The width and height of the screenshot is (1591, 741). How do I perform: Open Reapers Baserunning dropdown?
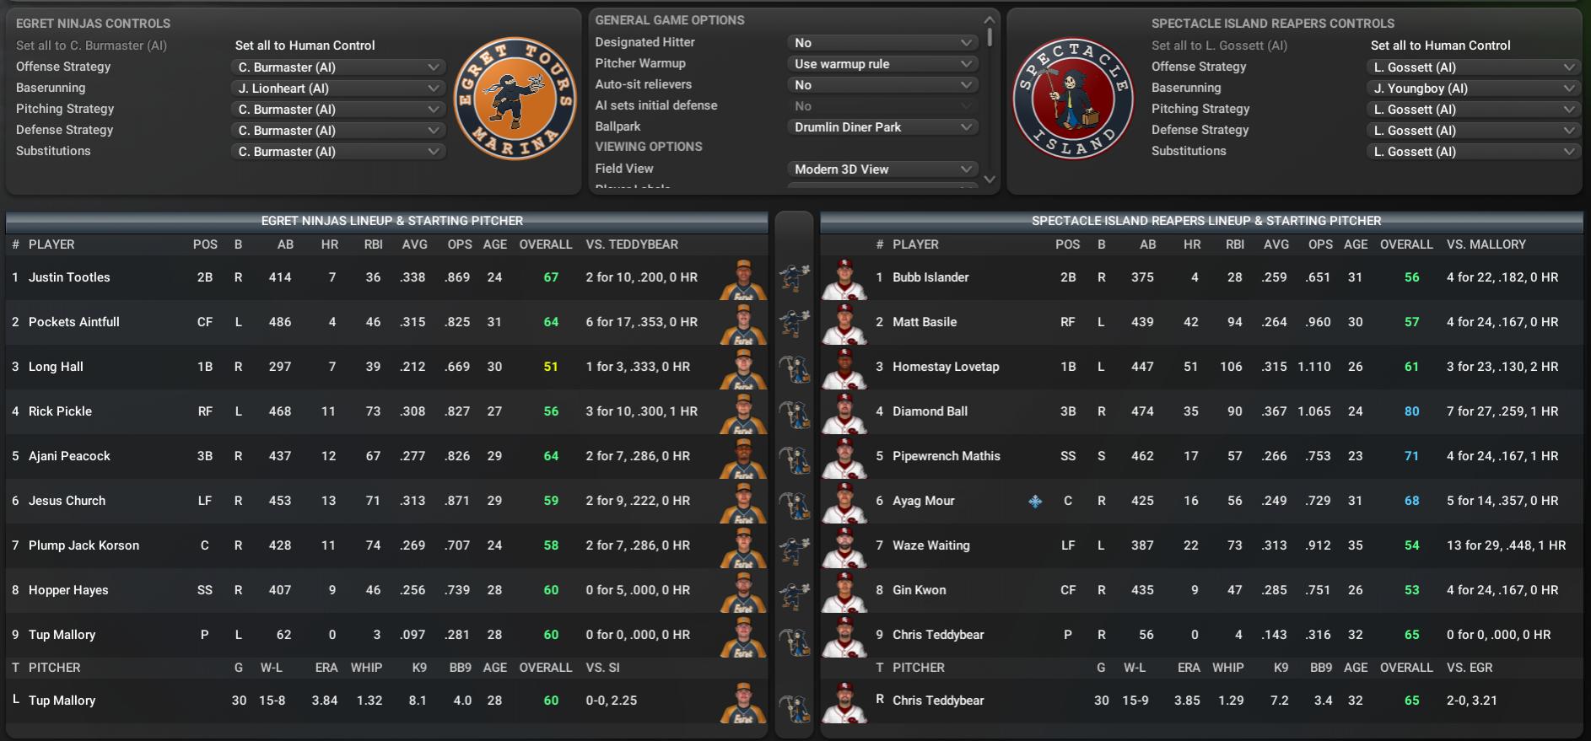click(x=1474, y=89)
